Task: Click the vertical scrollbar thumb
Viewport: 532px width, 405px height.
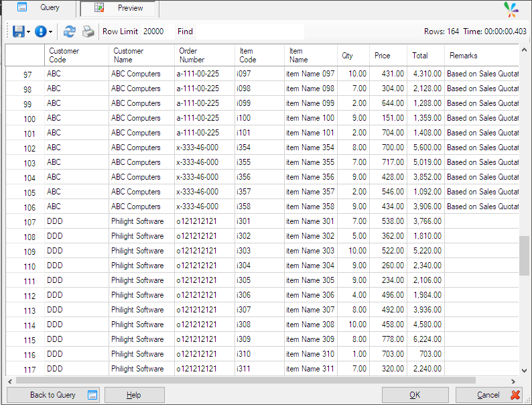Action: tap(524, 255)
